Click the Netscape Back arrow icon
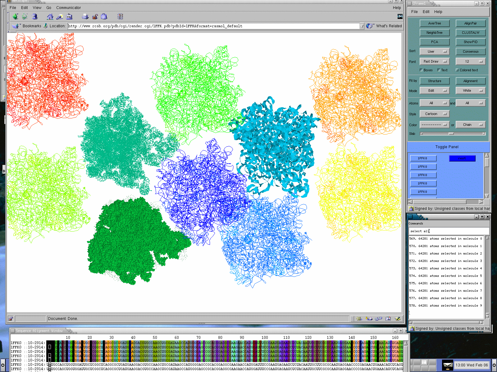 (15, 17)
